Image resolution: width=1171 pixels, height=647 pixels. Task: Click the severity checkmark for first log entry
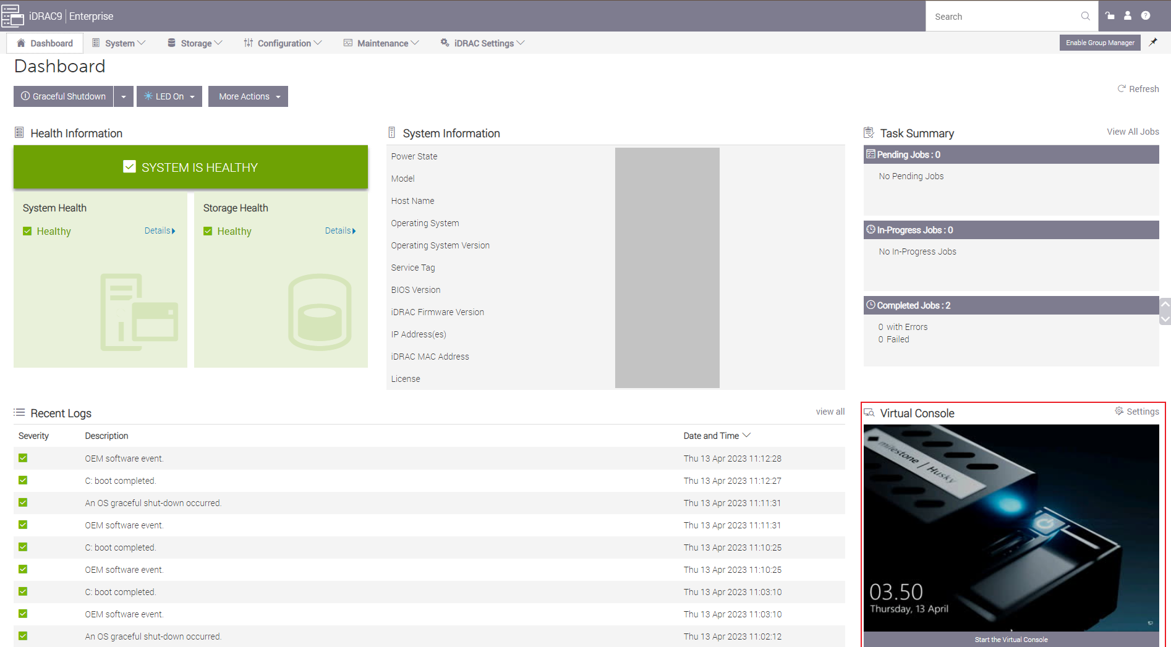click(23, 458)
